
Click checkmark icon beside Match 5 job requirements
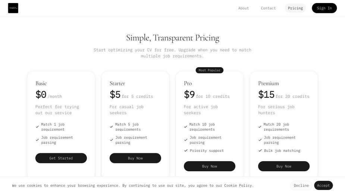(x=112, y=127)
